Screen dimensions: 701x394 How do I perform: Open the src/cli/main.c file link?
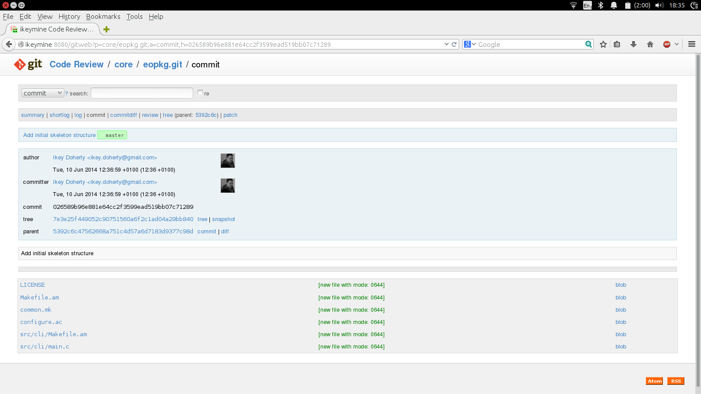click(45, 347)
